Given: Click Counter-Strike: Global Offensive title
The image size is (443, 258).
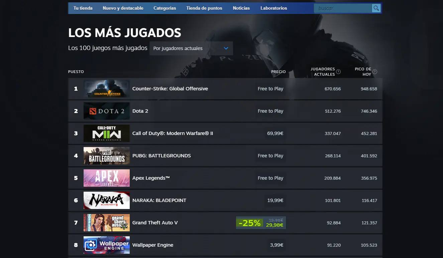Looking at the screenshot, I should (170, 89).
